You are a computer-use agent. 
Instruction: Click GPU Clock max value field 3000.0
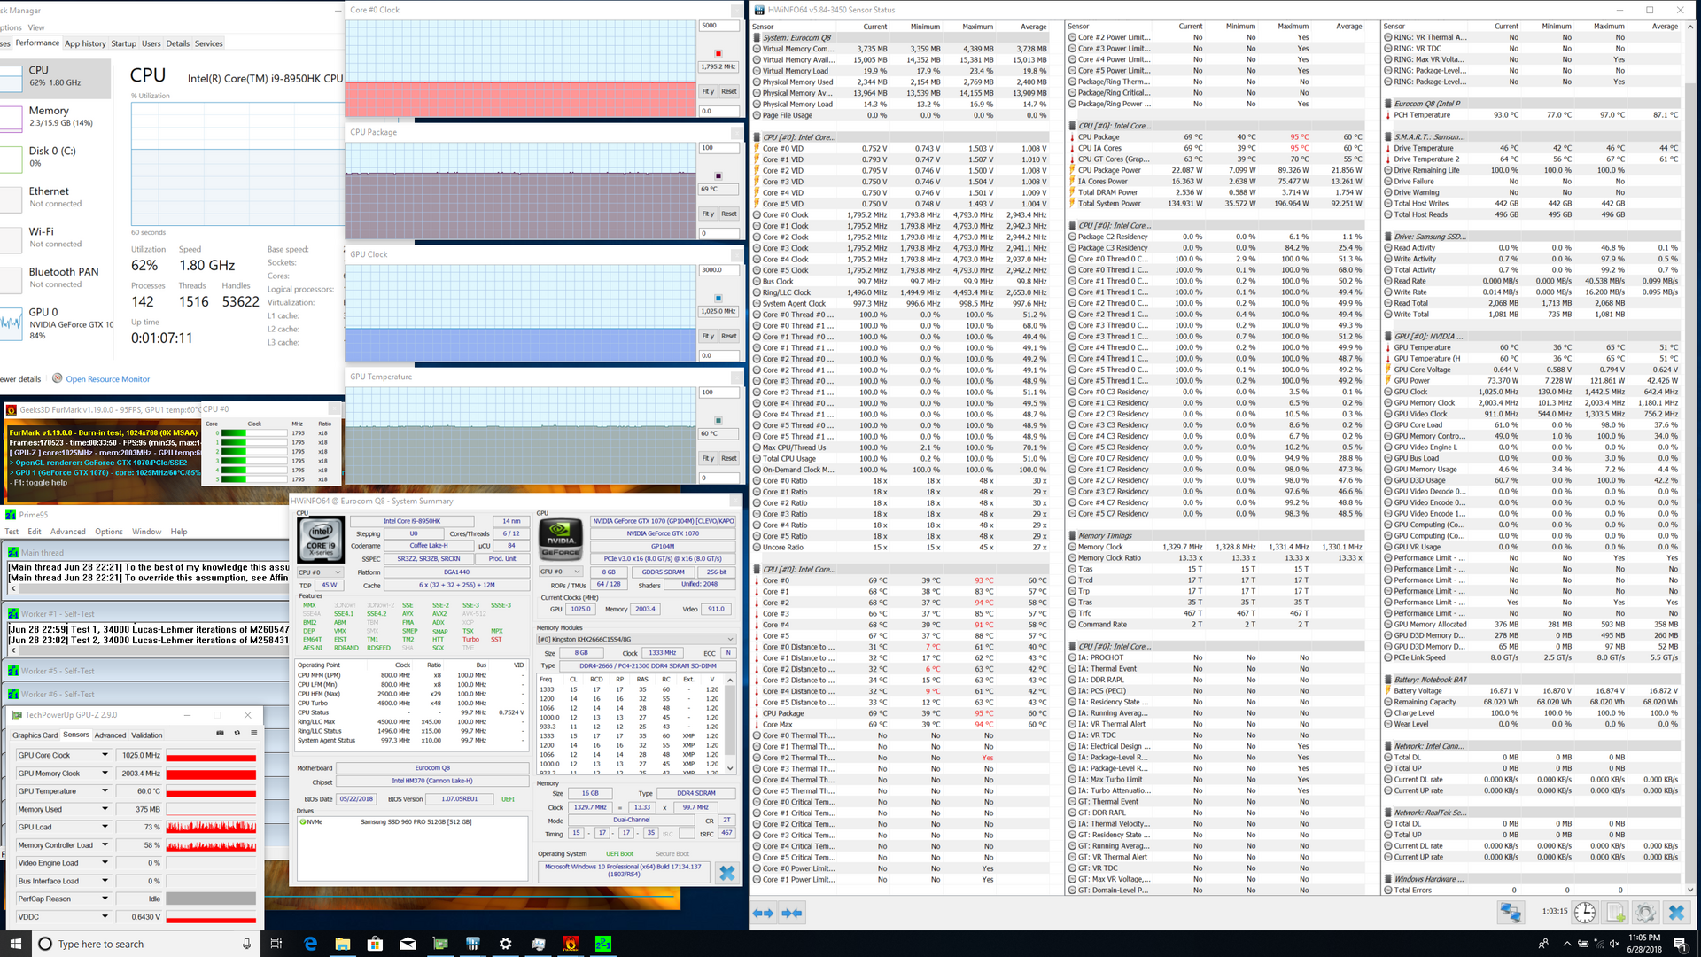coord(719,270)
